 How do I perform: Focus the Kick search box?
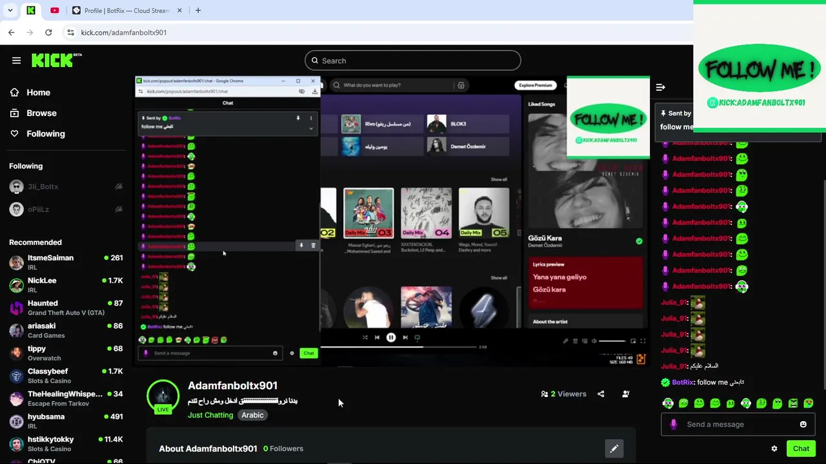[412, 61]
